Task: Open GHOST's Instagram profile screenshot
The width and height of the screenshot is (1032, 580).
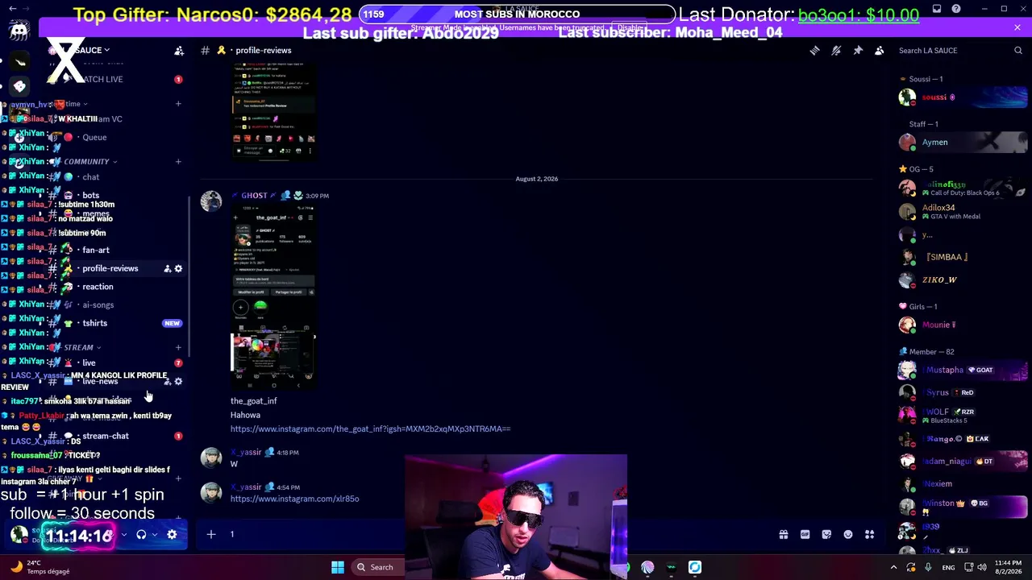Action: coord(273,296)
